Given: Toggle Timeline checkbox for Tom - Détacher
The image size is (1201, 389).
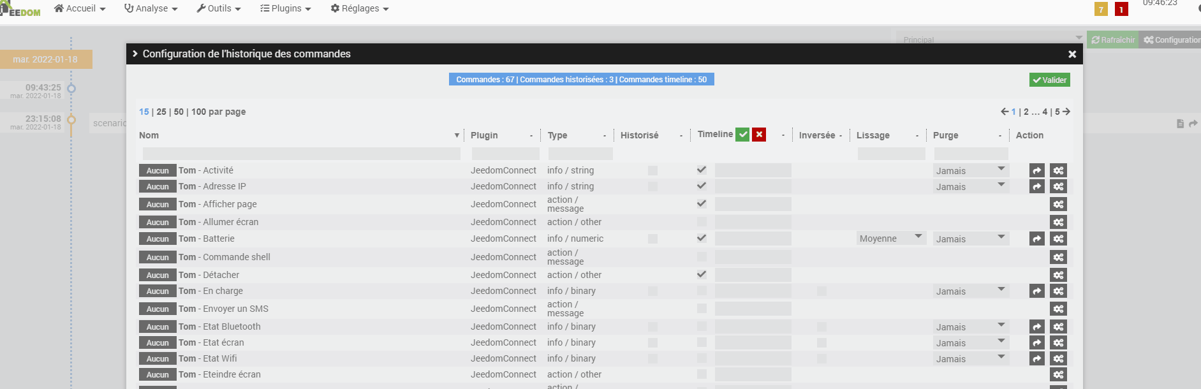Looking at the screenshot, I should tap(702, 274).
